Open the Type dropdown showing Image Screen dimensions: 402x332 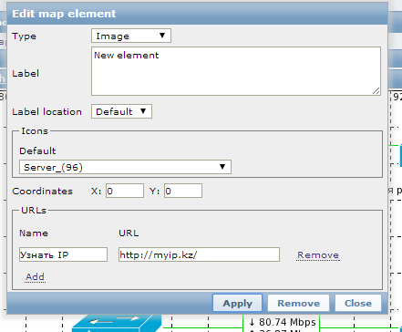coord(131,36)
